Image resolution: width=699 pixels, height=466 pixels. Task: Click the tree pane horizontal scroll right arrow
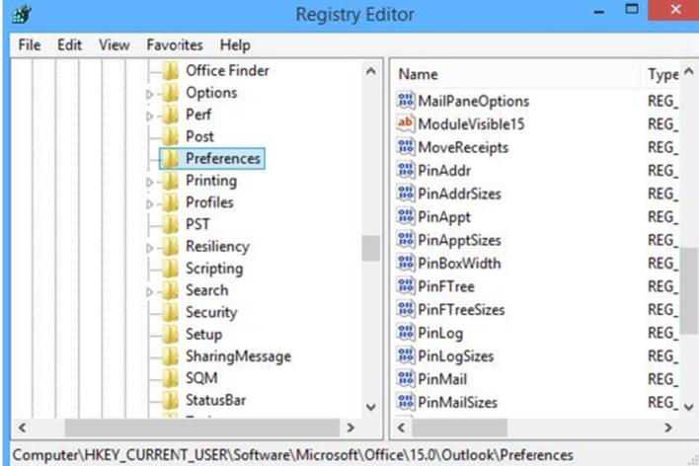point(350,427)
